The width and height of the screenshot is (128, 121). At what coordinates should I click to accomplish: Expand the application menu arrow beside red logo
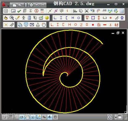(x=8, y=6)
